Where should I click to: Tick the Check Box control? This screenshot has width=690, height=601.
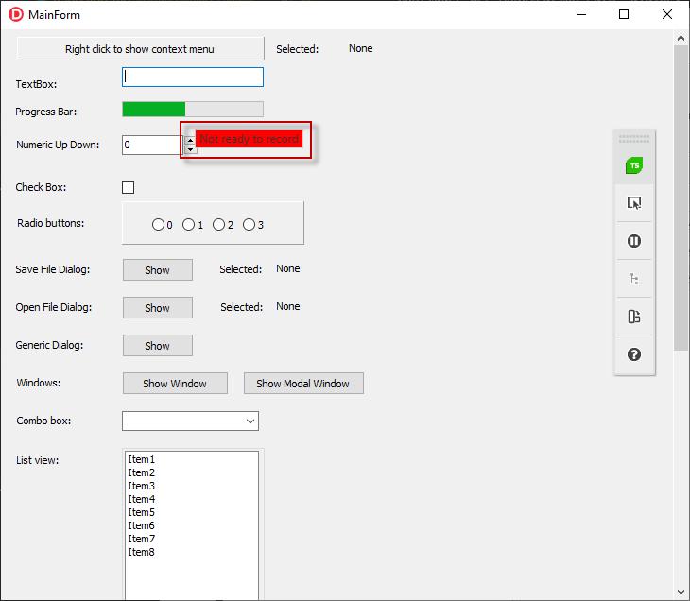coord(129,188)
